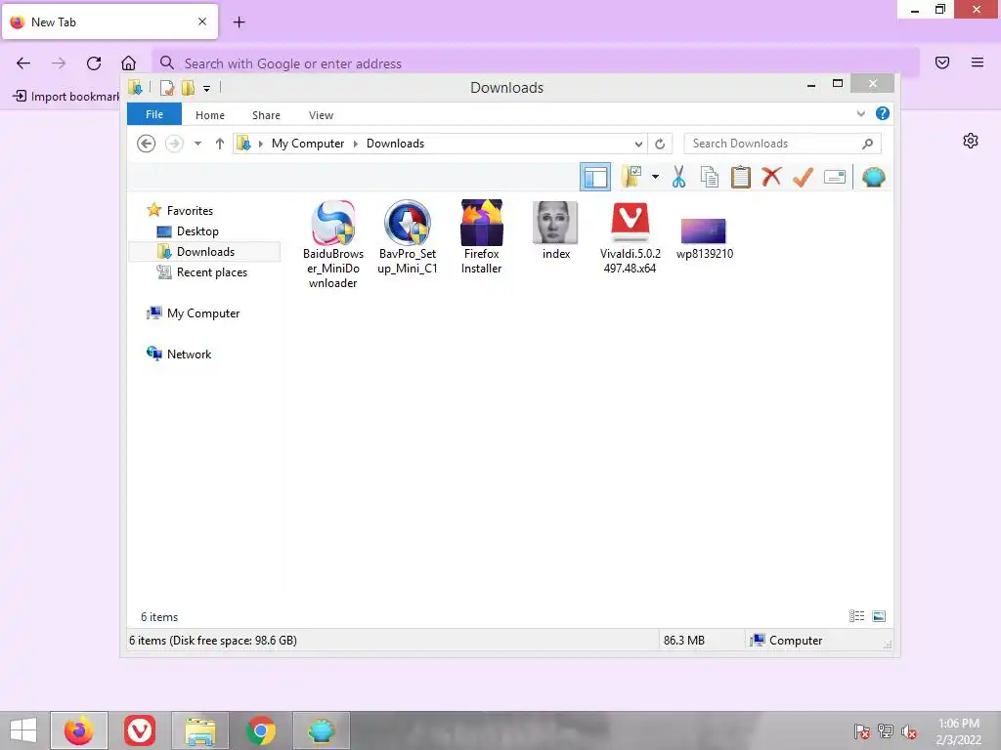Click File Explorer icon on taskbar

(x=200, y=730)
